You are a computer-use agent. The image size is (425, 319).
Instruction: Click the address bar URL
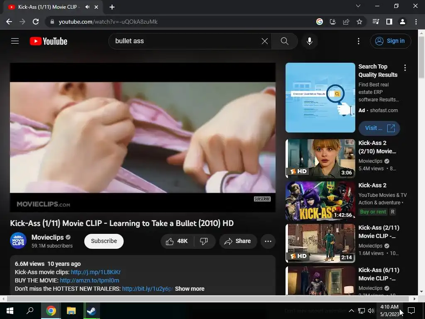(108, 22)
